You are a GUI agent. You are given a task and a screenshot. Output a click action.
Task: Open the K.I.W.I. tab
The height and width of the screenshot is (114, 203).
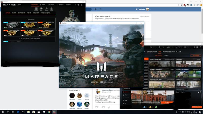[x=179, y=52]
